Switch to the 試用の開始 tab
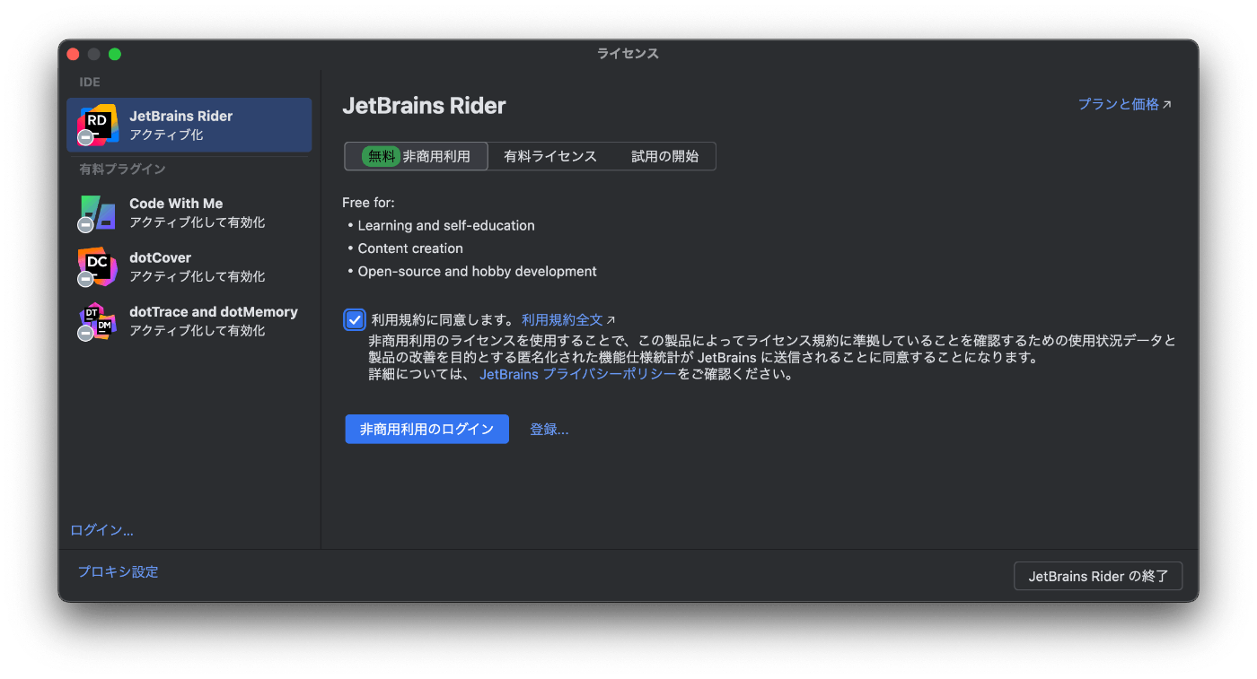 (x=664, y=156)
